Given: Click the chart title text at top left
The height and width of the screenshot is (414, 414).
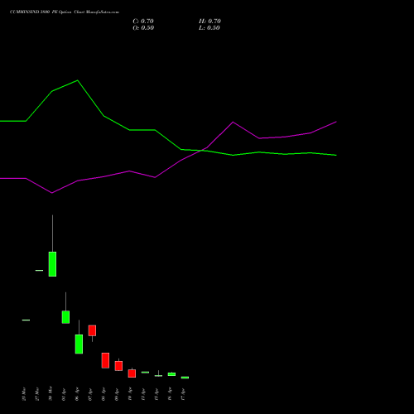Looking at the screenshot, I should 65,12.
